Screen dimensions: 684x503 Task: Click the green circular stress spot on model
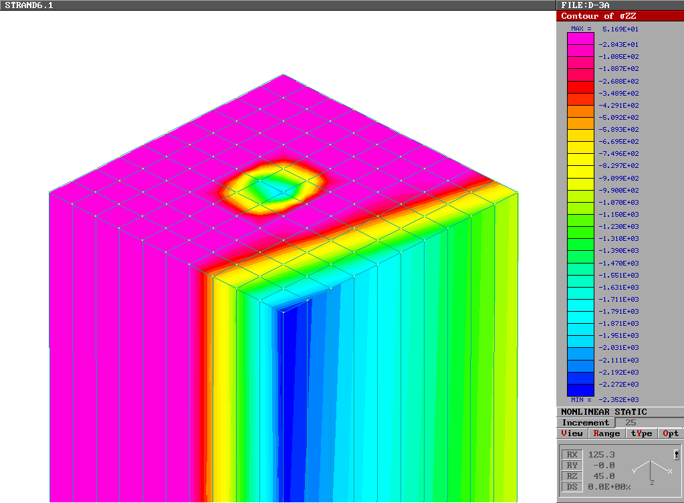point(274,189)
